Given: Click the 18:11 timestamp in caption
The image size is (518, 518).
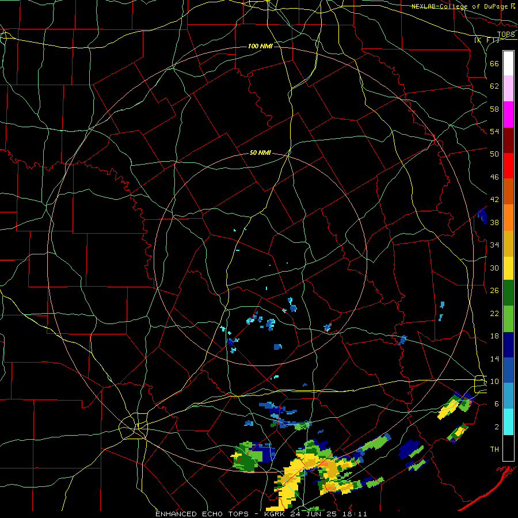Looking at the screenshot, I should (x=355, y=514).
